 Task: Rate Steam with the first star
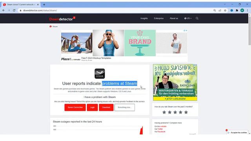(164, 112)
